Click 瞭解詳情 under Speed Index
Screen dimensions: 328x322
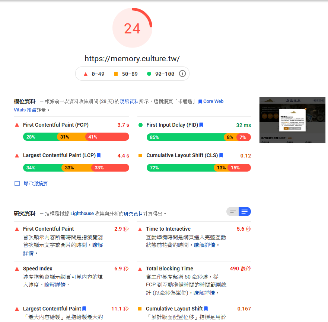coord(55,285)
